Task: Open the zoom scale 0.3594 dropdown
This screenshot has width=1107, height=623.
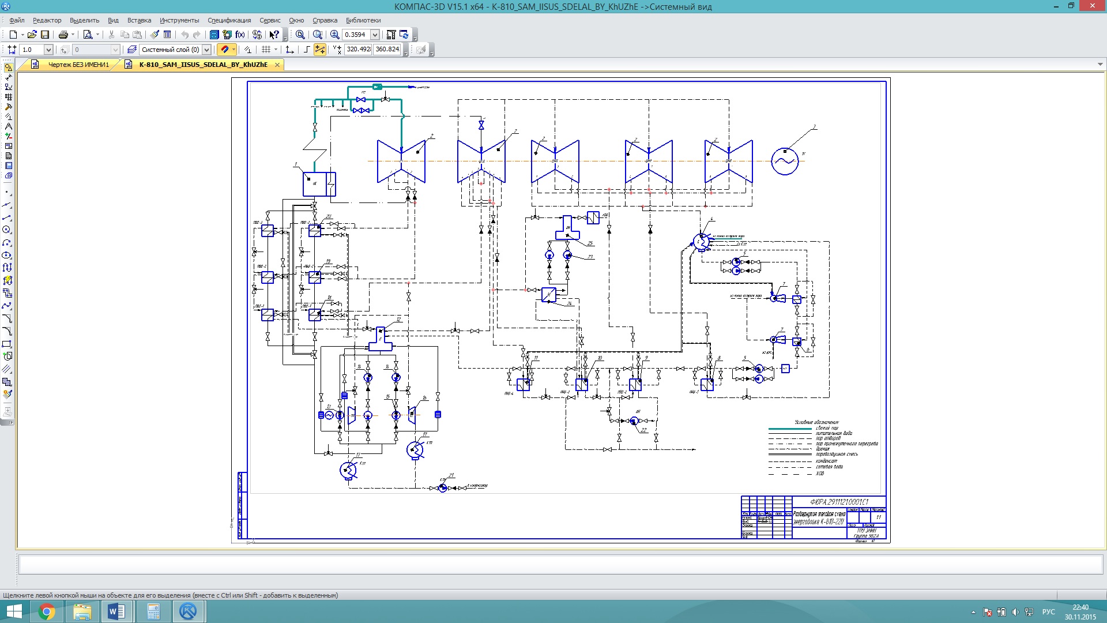Action: tap(375, 35)
